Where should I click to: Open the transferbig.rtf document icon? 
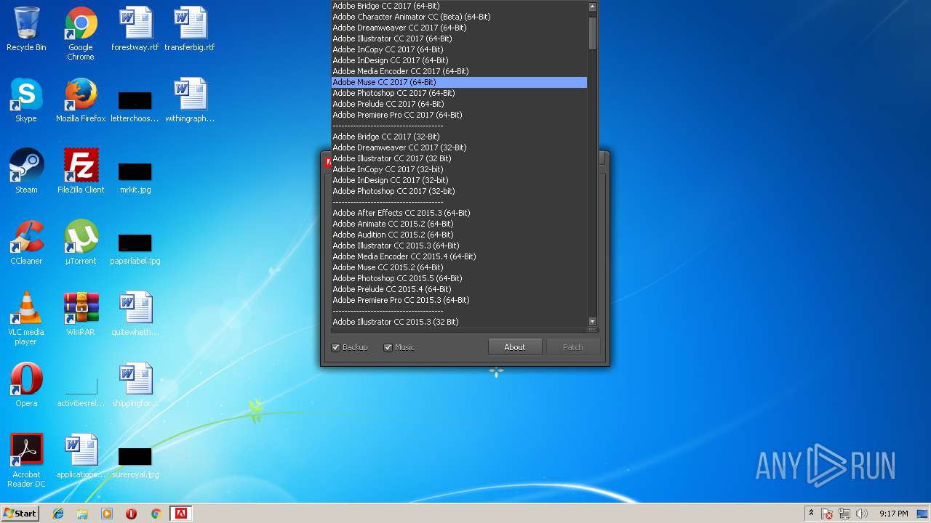(190, 30)
